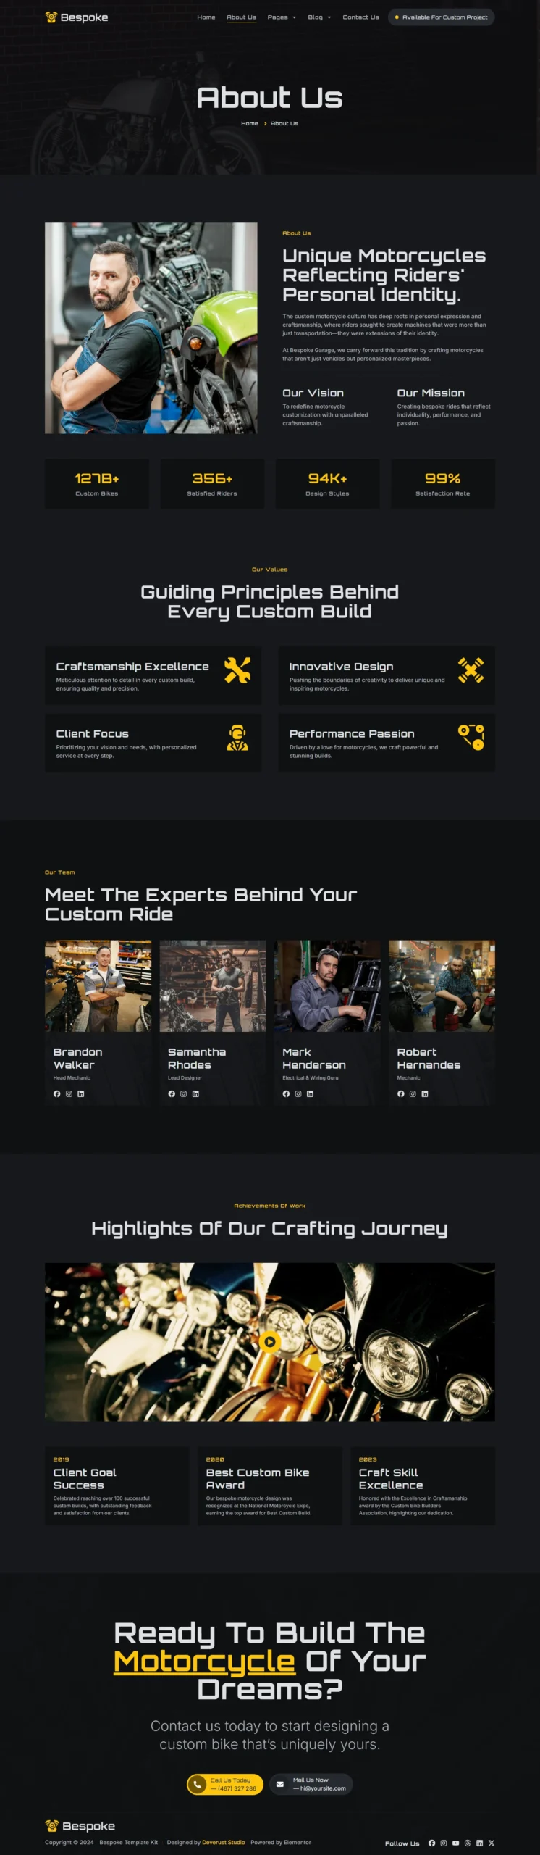Open footer Facebook icon
The width and height of the screenshot is (540, 1855).
tap(431, 1843)
